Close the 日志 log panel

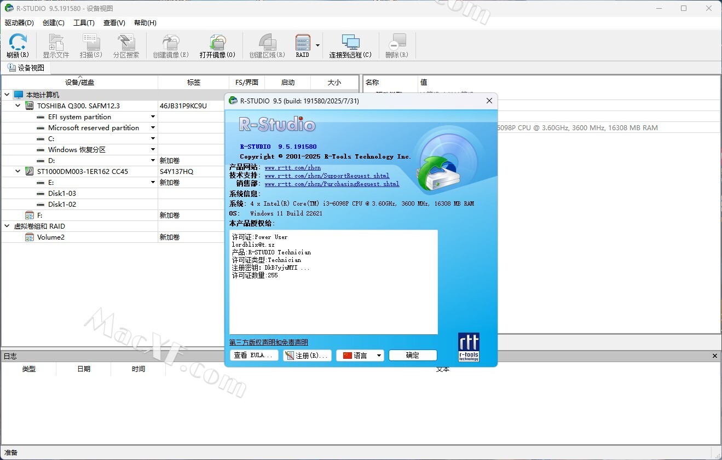[715, 356]
